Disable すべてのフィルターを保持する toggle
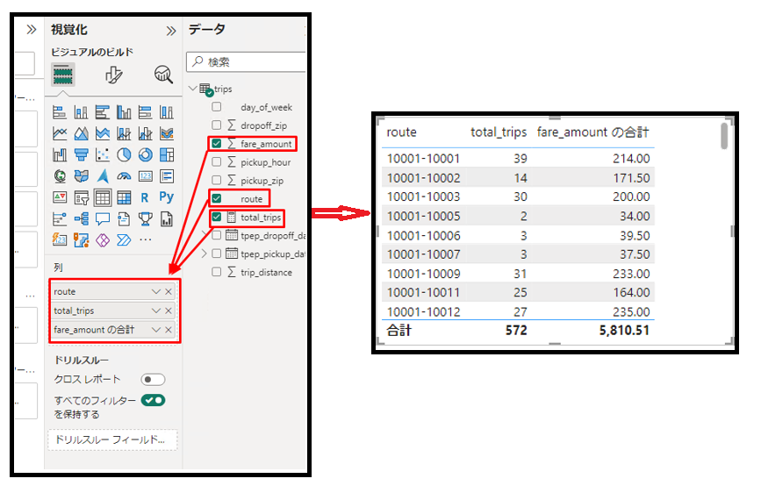The image size is (761, 500). click(153, 400)
